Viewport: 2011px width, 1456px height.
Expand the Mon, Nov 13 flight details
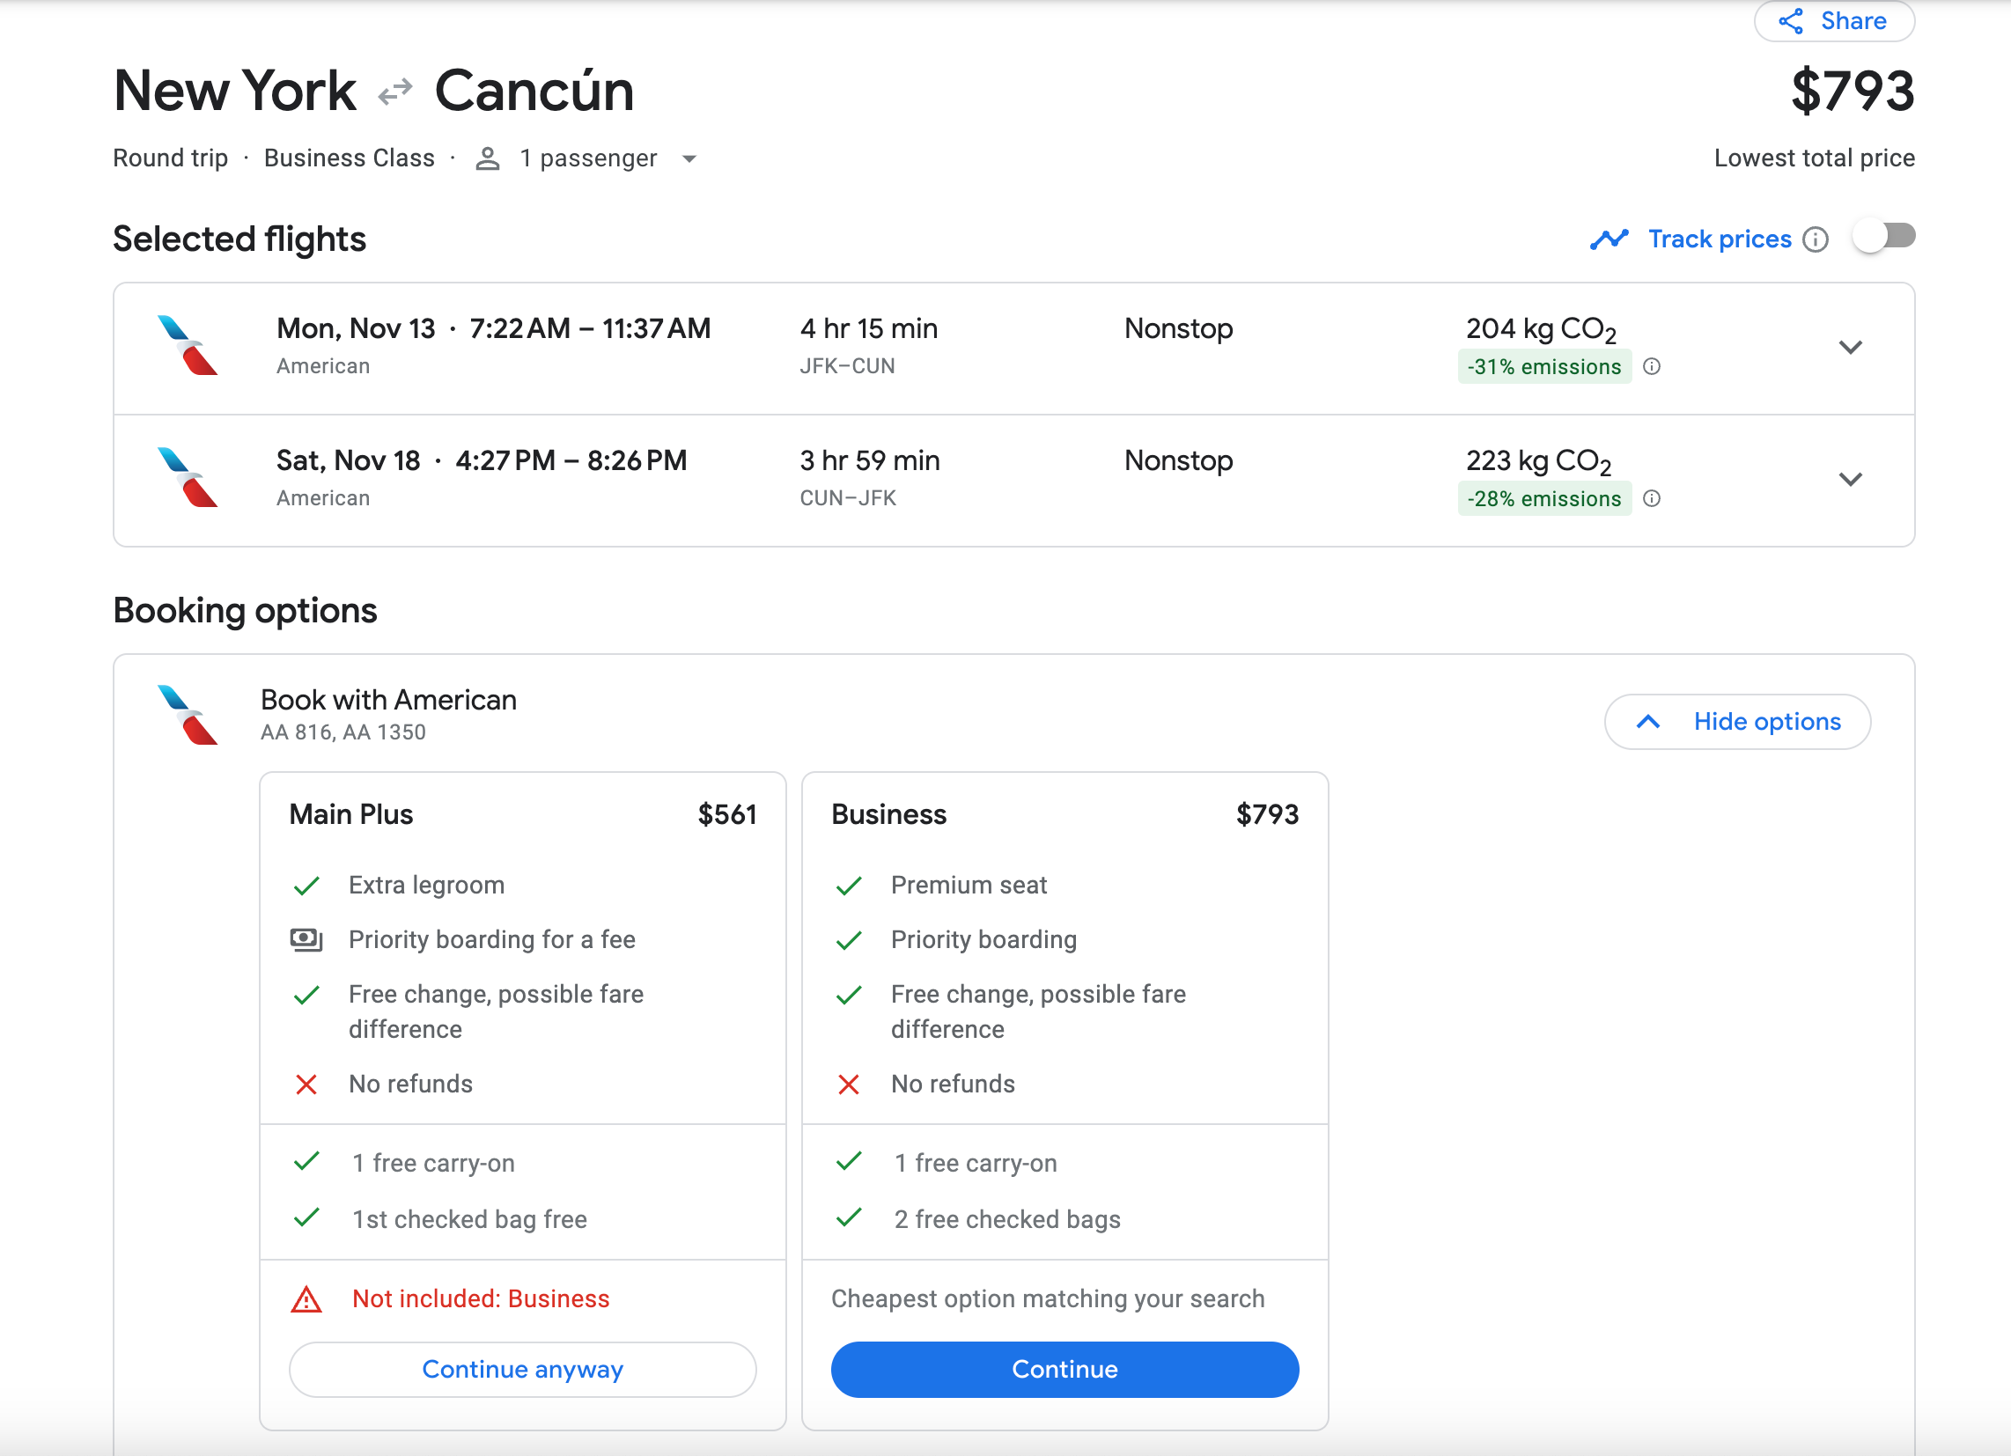click(1850, 348)
